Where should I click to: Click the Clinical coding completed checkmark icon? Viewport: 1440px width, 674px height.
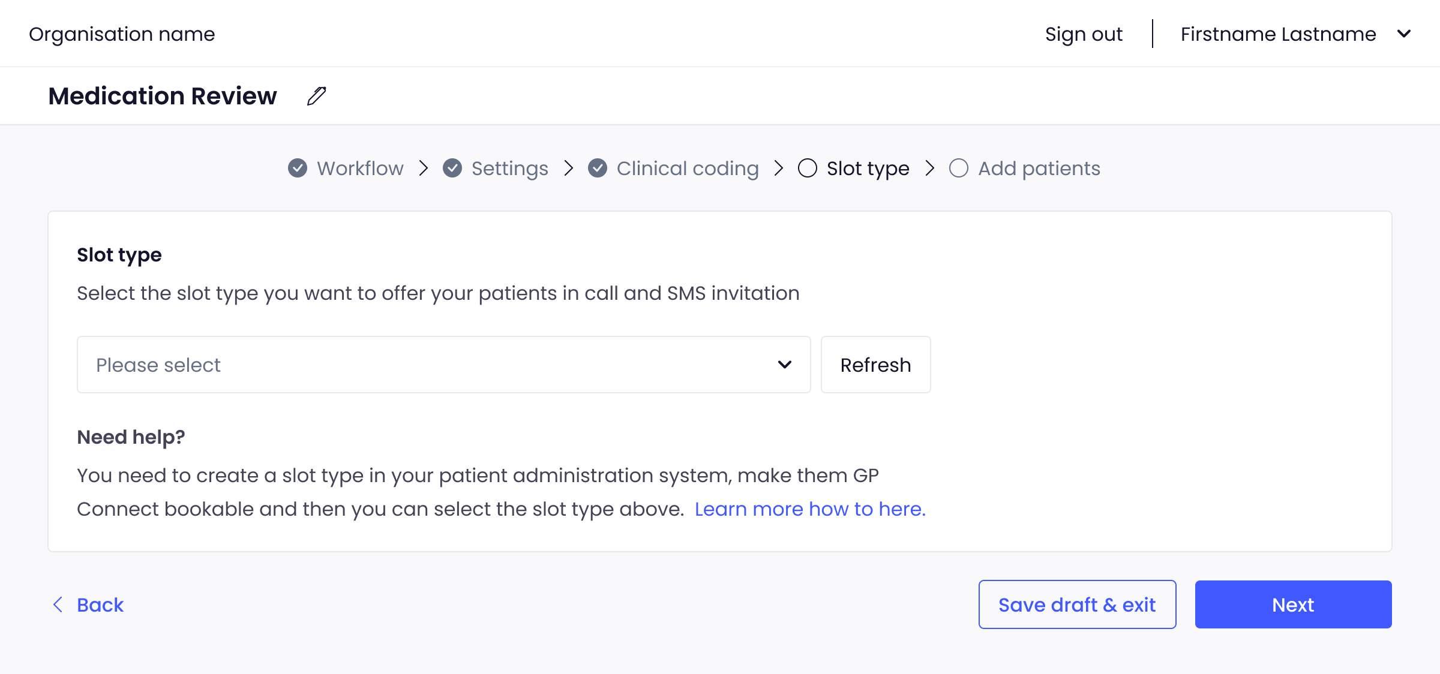[x=598, y=168]
